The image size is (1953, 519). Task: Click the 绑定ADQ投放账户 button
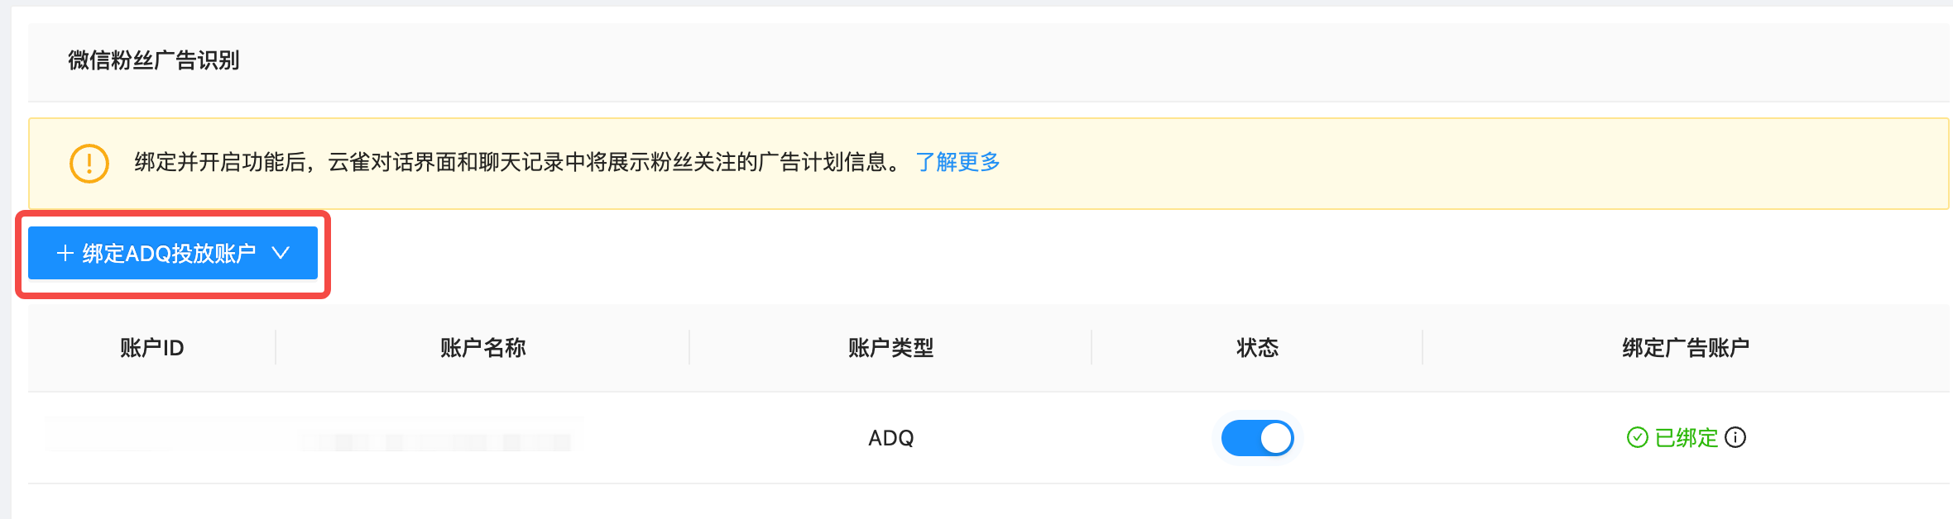172,252
